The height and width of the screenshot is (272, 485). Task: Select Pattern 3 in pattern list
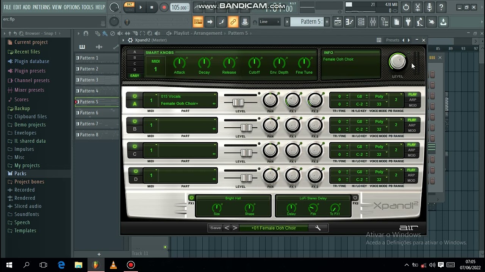click(x=97, y=80)
